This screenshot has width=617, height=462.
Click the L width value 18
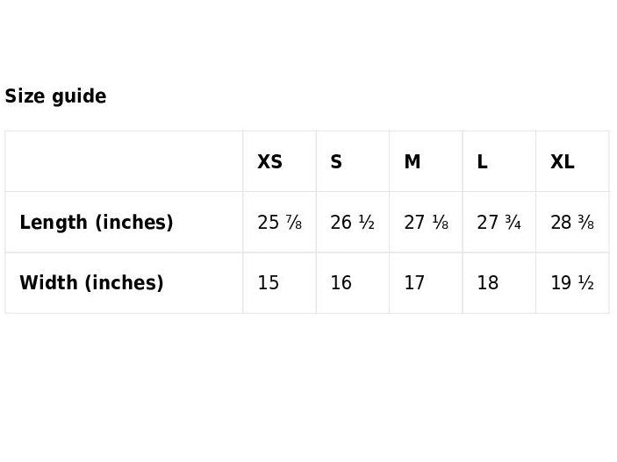pyautogui.click(x=487, y=283)
